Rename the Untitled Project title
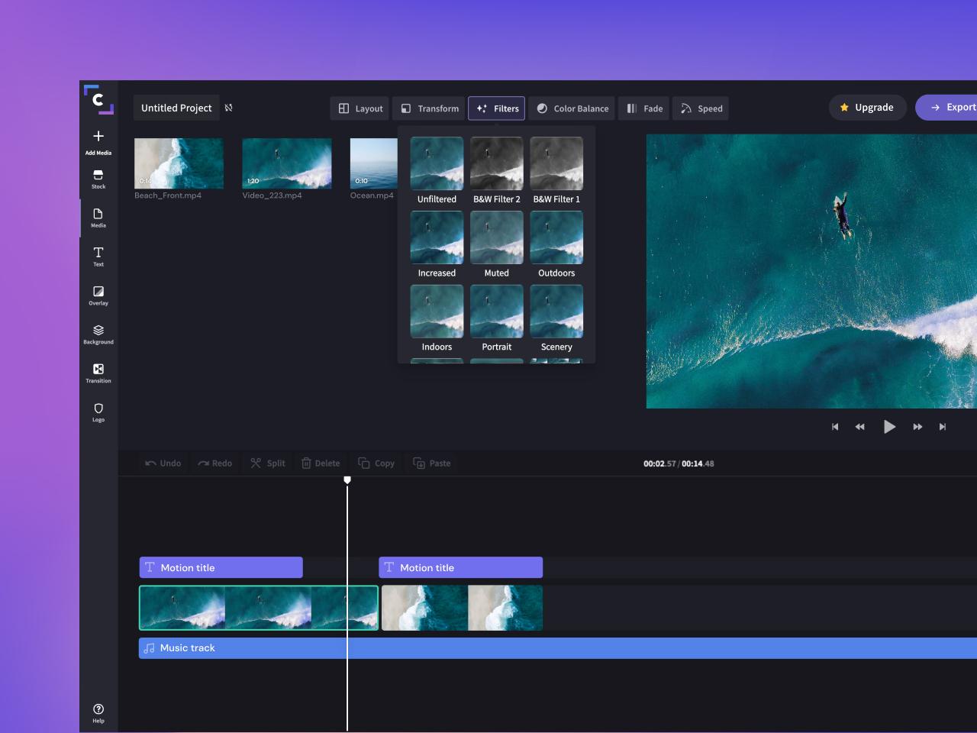Image resolution: width=977 pixels, height=733 pixels. tap(176, 108)
